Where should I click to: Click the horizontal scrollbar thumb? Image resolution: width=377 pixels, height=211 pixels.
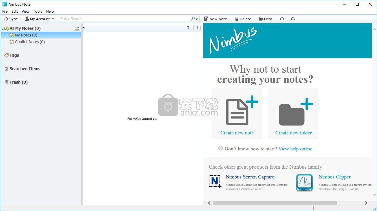coord(275,203)
